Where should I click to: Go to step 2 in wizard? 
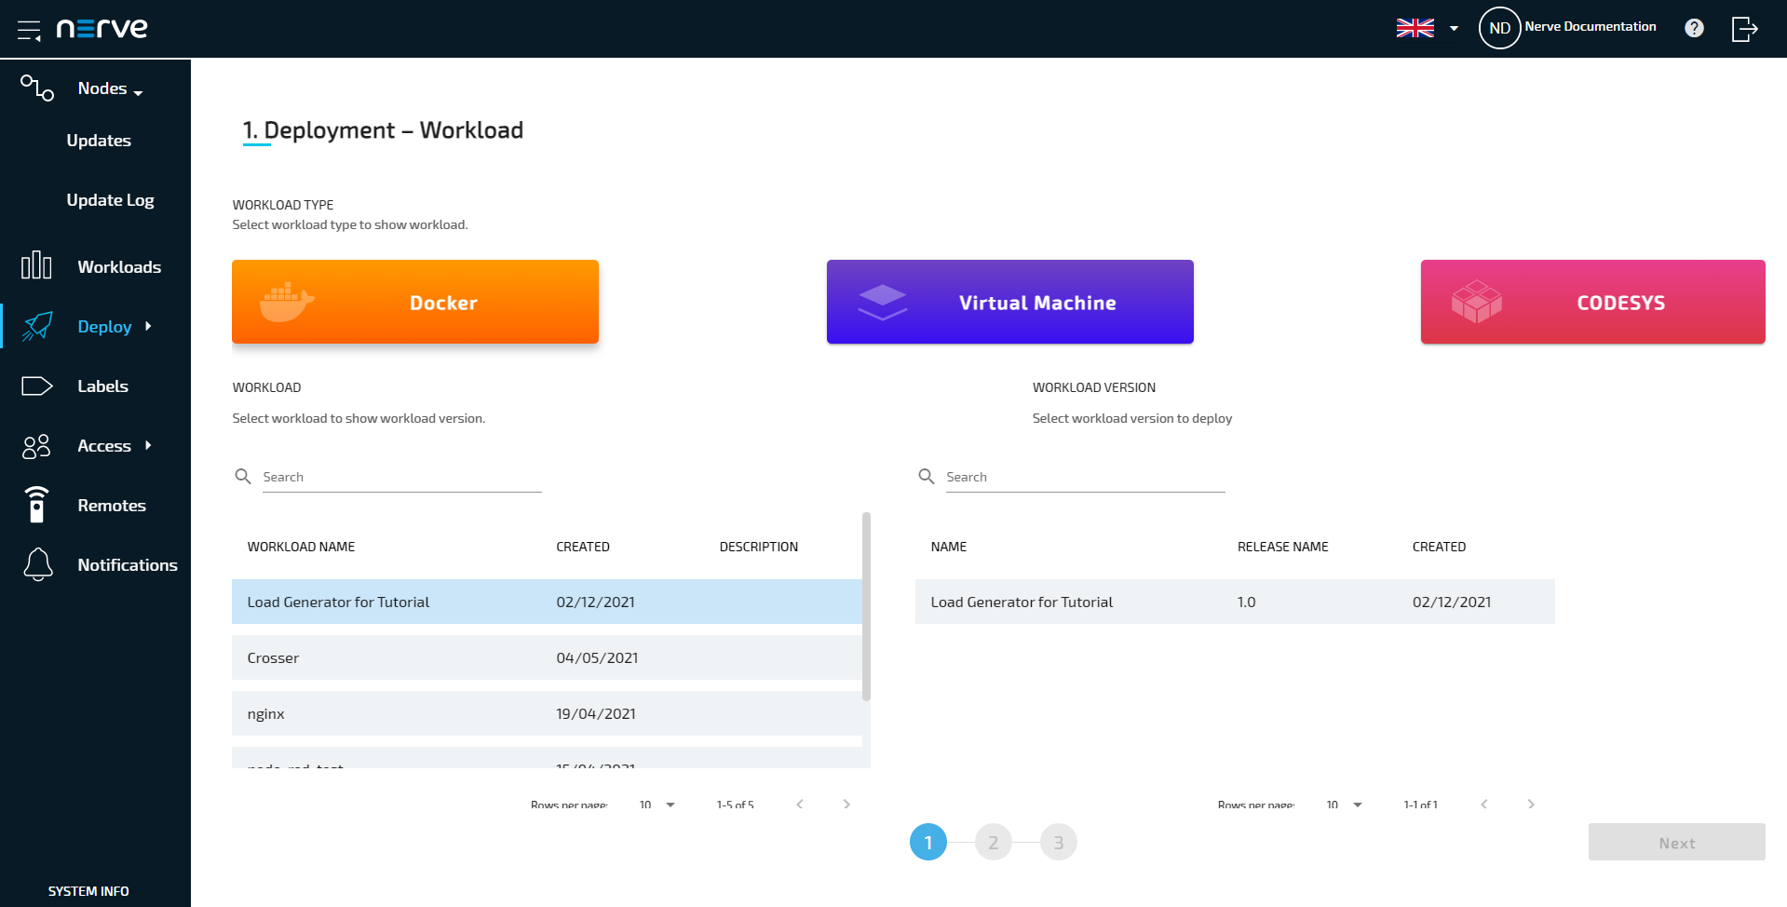(x=993, y=842)
